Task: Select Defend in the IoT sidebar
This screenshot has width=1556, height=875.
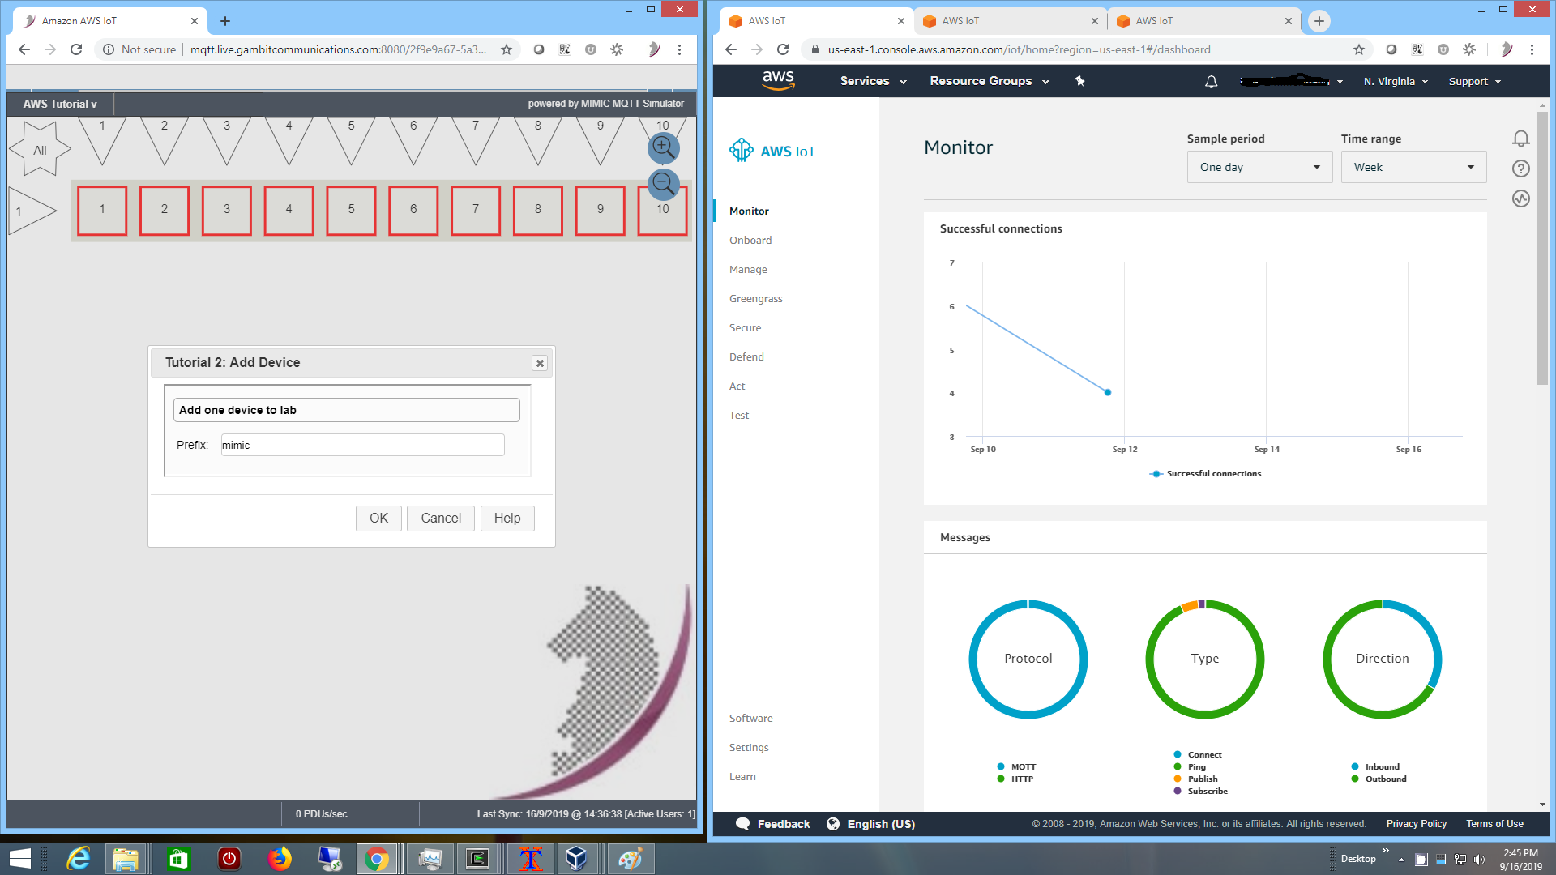Action: (x=746, y=356)
